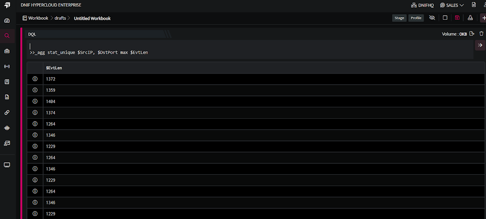Click the Stage button

click(399, 18)
